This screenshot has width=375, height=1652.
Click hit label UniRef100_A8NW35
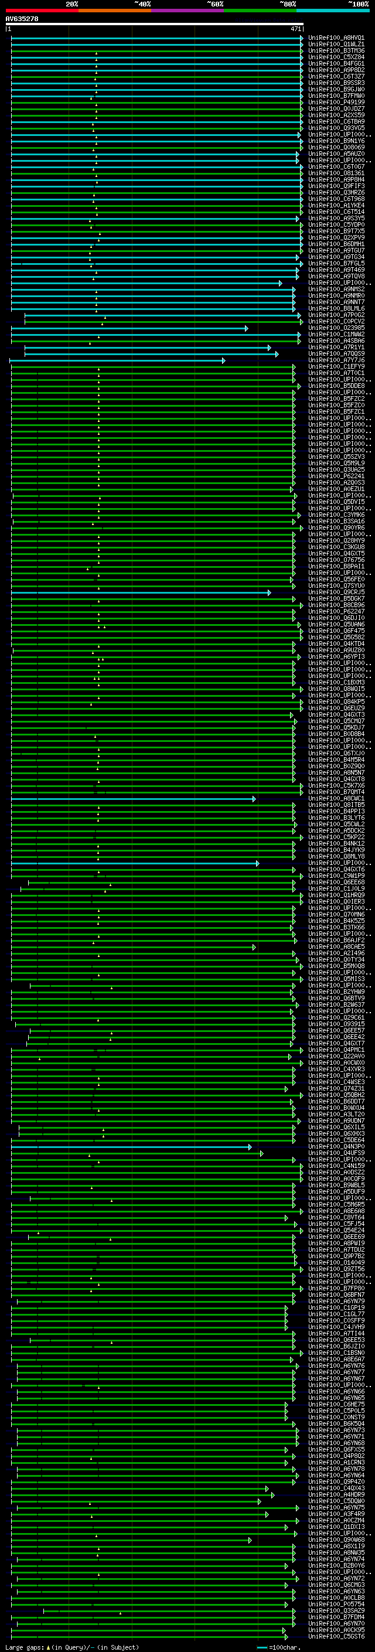click(x=336, y=1552)
